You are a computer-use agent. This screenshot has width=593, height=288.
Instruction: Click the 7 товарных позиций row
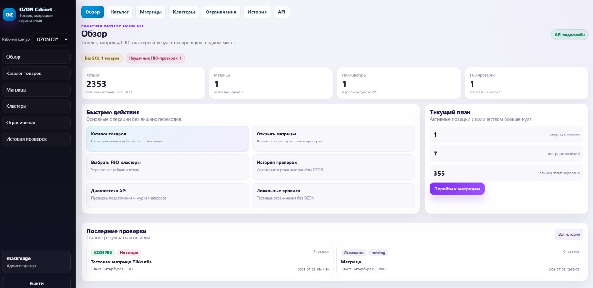pyautogui.click(x=506, y=154)
